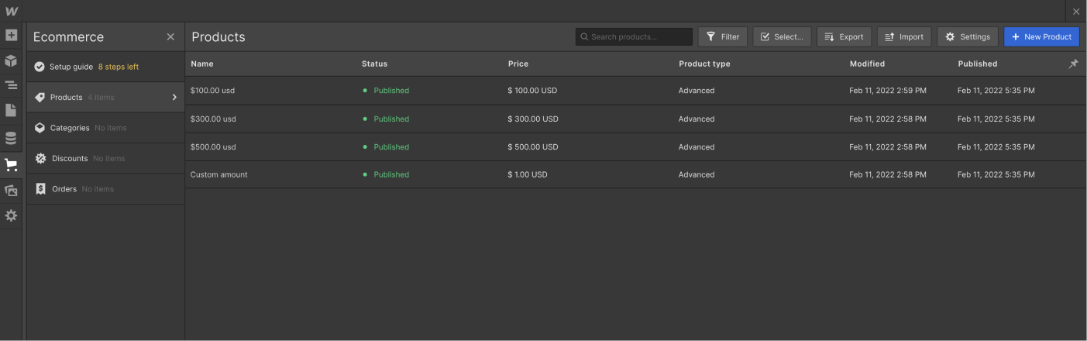Image resolution: width=1087 pixels, height=341 pixels.
Task: Open the site Settings gear in sidebar
Action: pyautogui.click(x=11, y=216)
